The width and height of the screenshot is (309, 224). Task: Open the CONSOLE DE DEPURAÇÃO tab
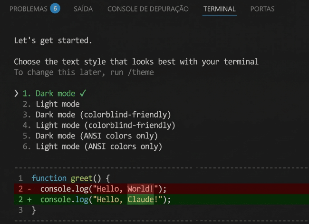point(148,9)
